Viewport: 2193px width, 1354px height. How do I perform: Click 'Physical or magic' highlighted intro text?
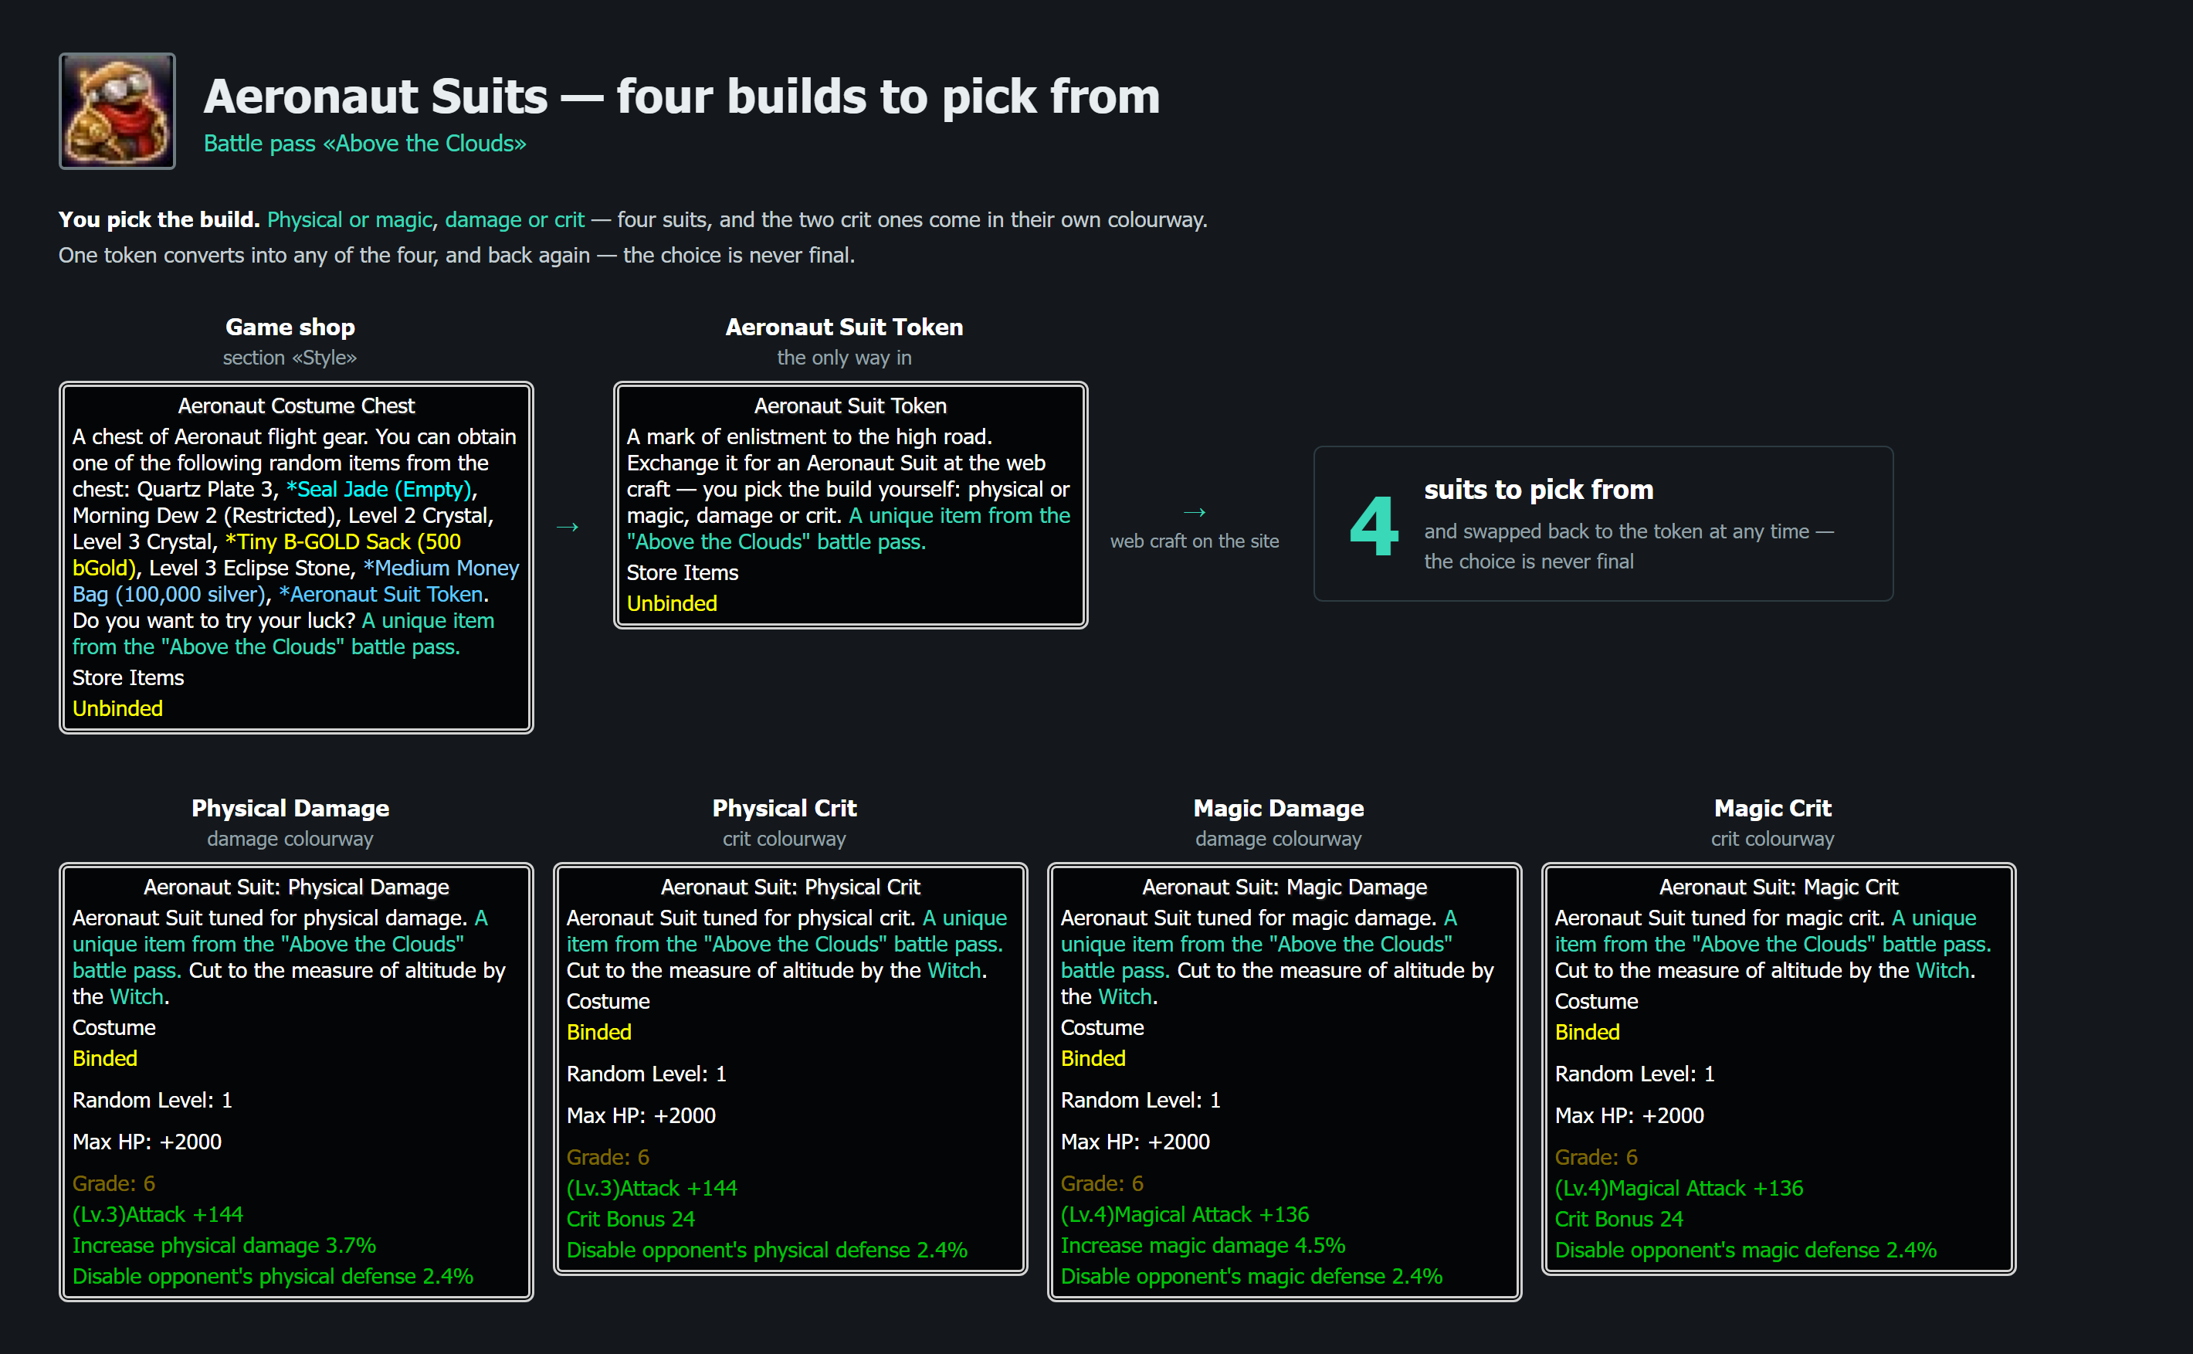(350, 219)
